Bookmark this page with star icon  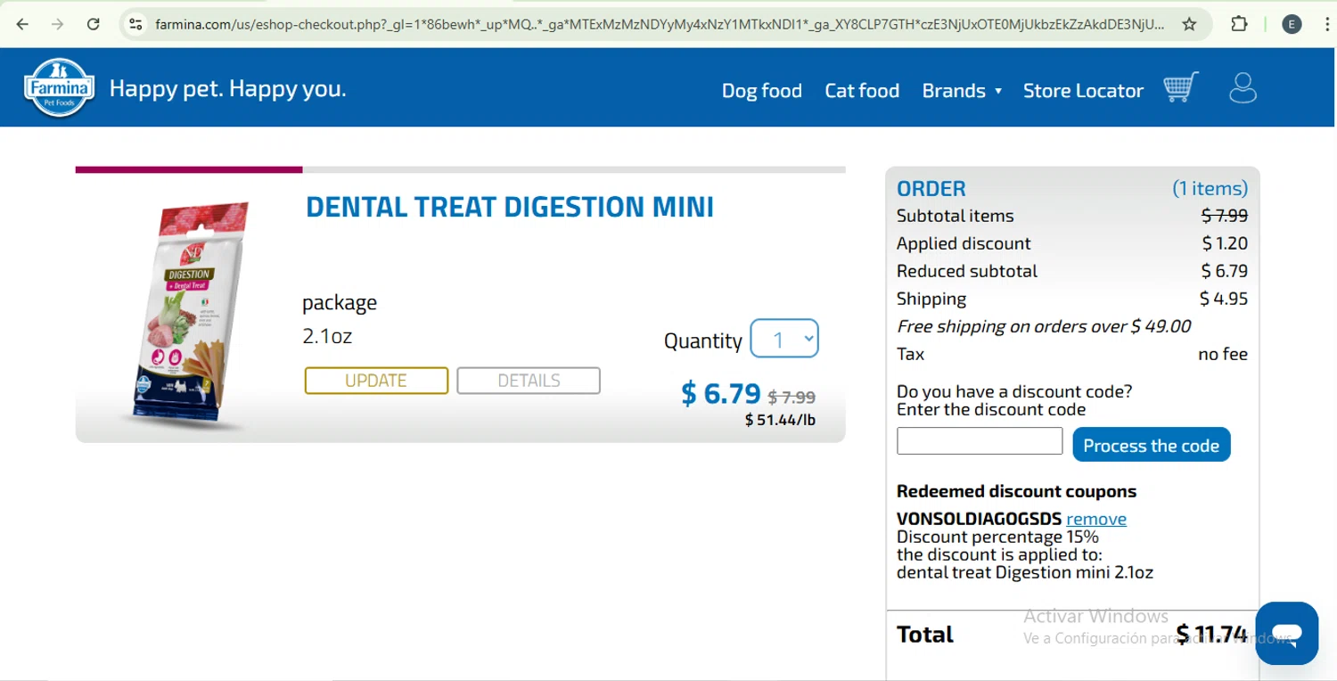coord(1189,24)
